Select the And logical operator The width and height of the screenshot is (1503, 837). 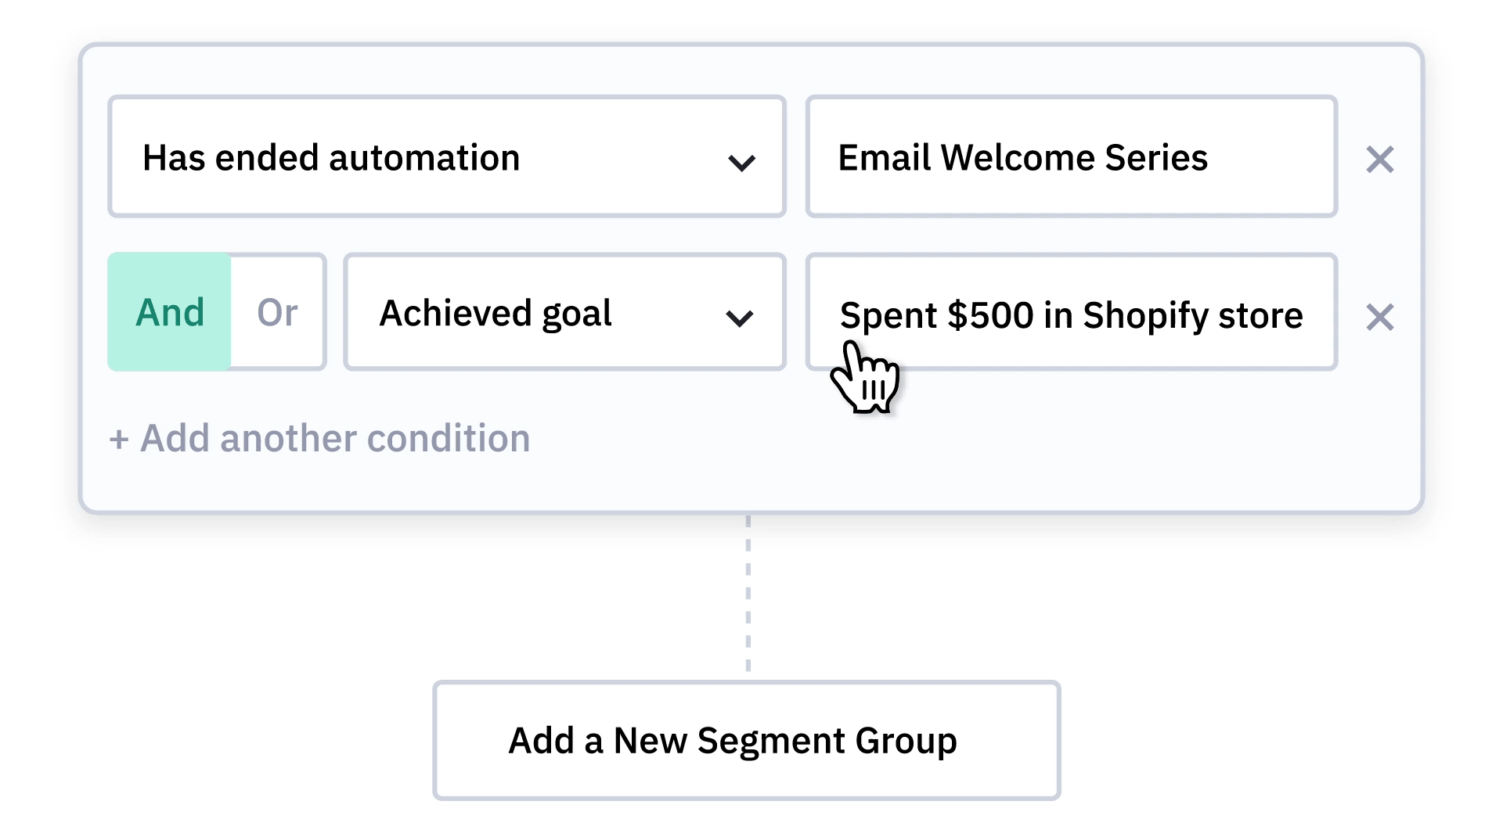tap(170, 312)
